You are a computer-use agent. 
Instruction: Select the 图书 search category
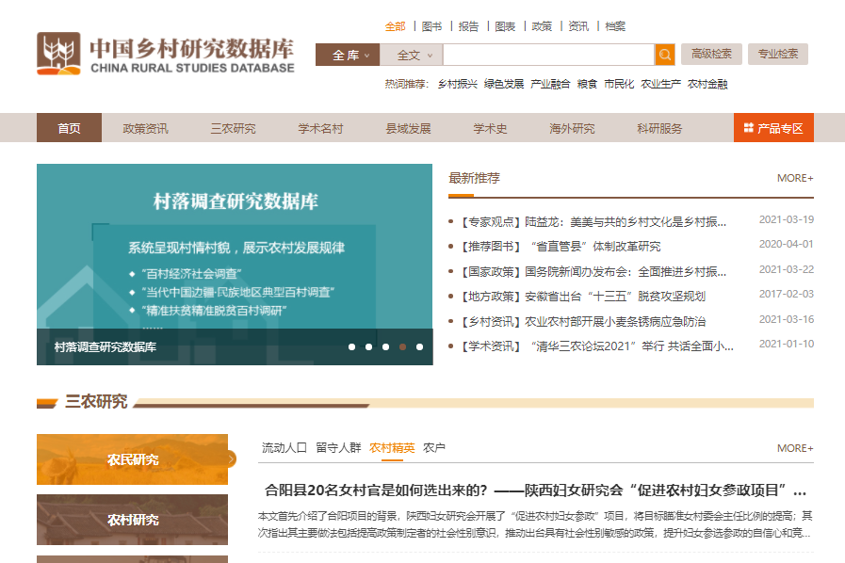tap(432, 26)
